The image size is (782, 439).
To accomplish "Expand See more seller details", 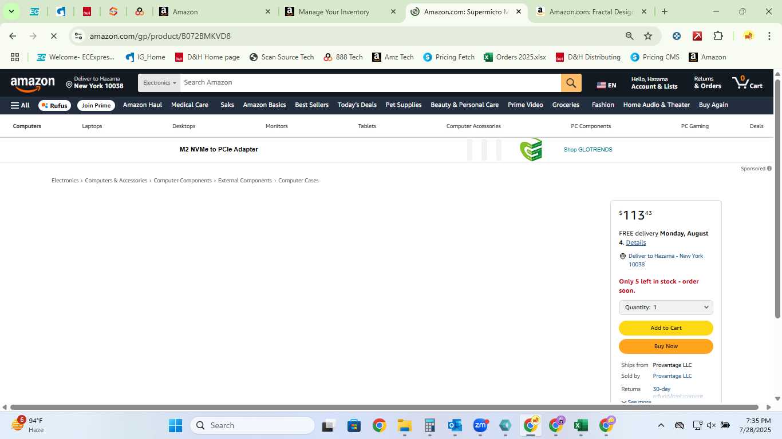I will [636, 402].
